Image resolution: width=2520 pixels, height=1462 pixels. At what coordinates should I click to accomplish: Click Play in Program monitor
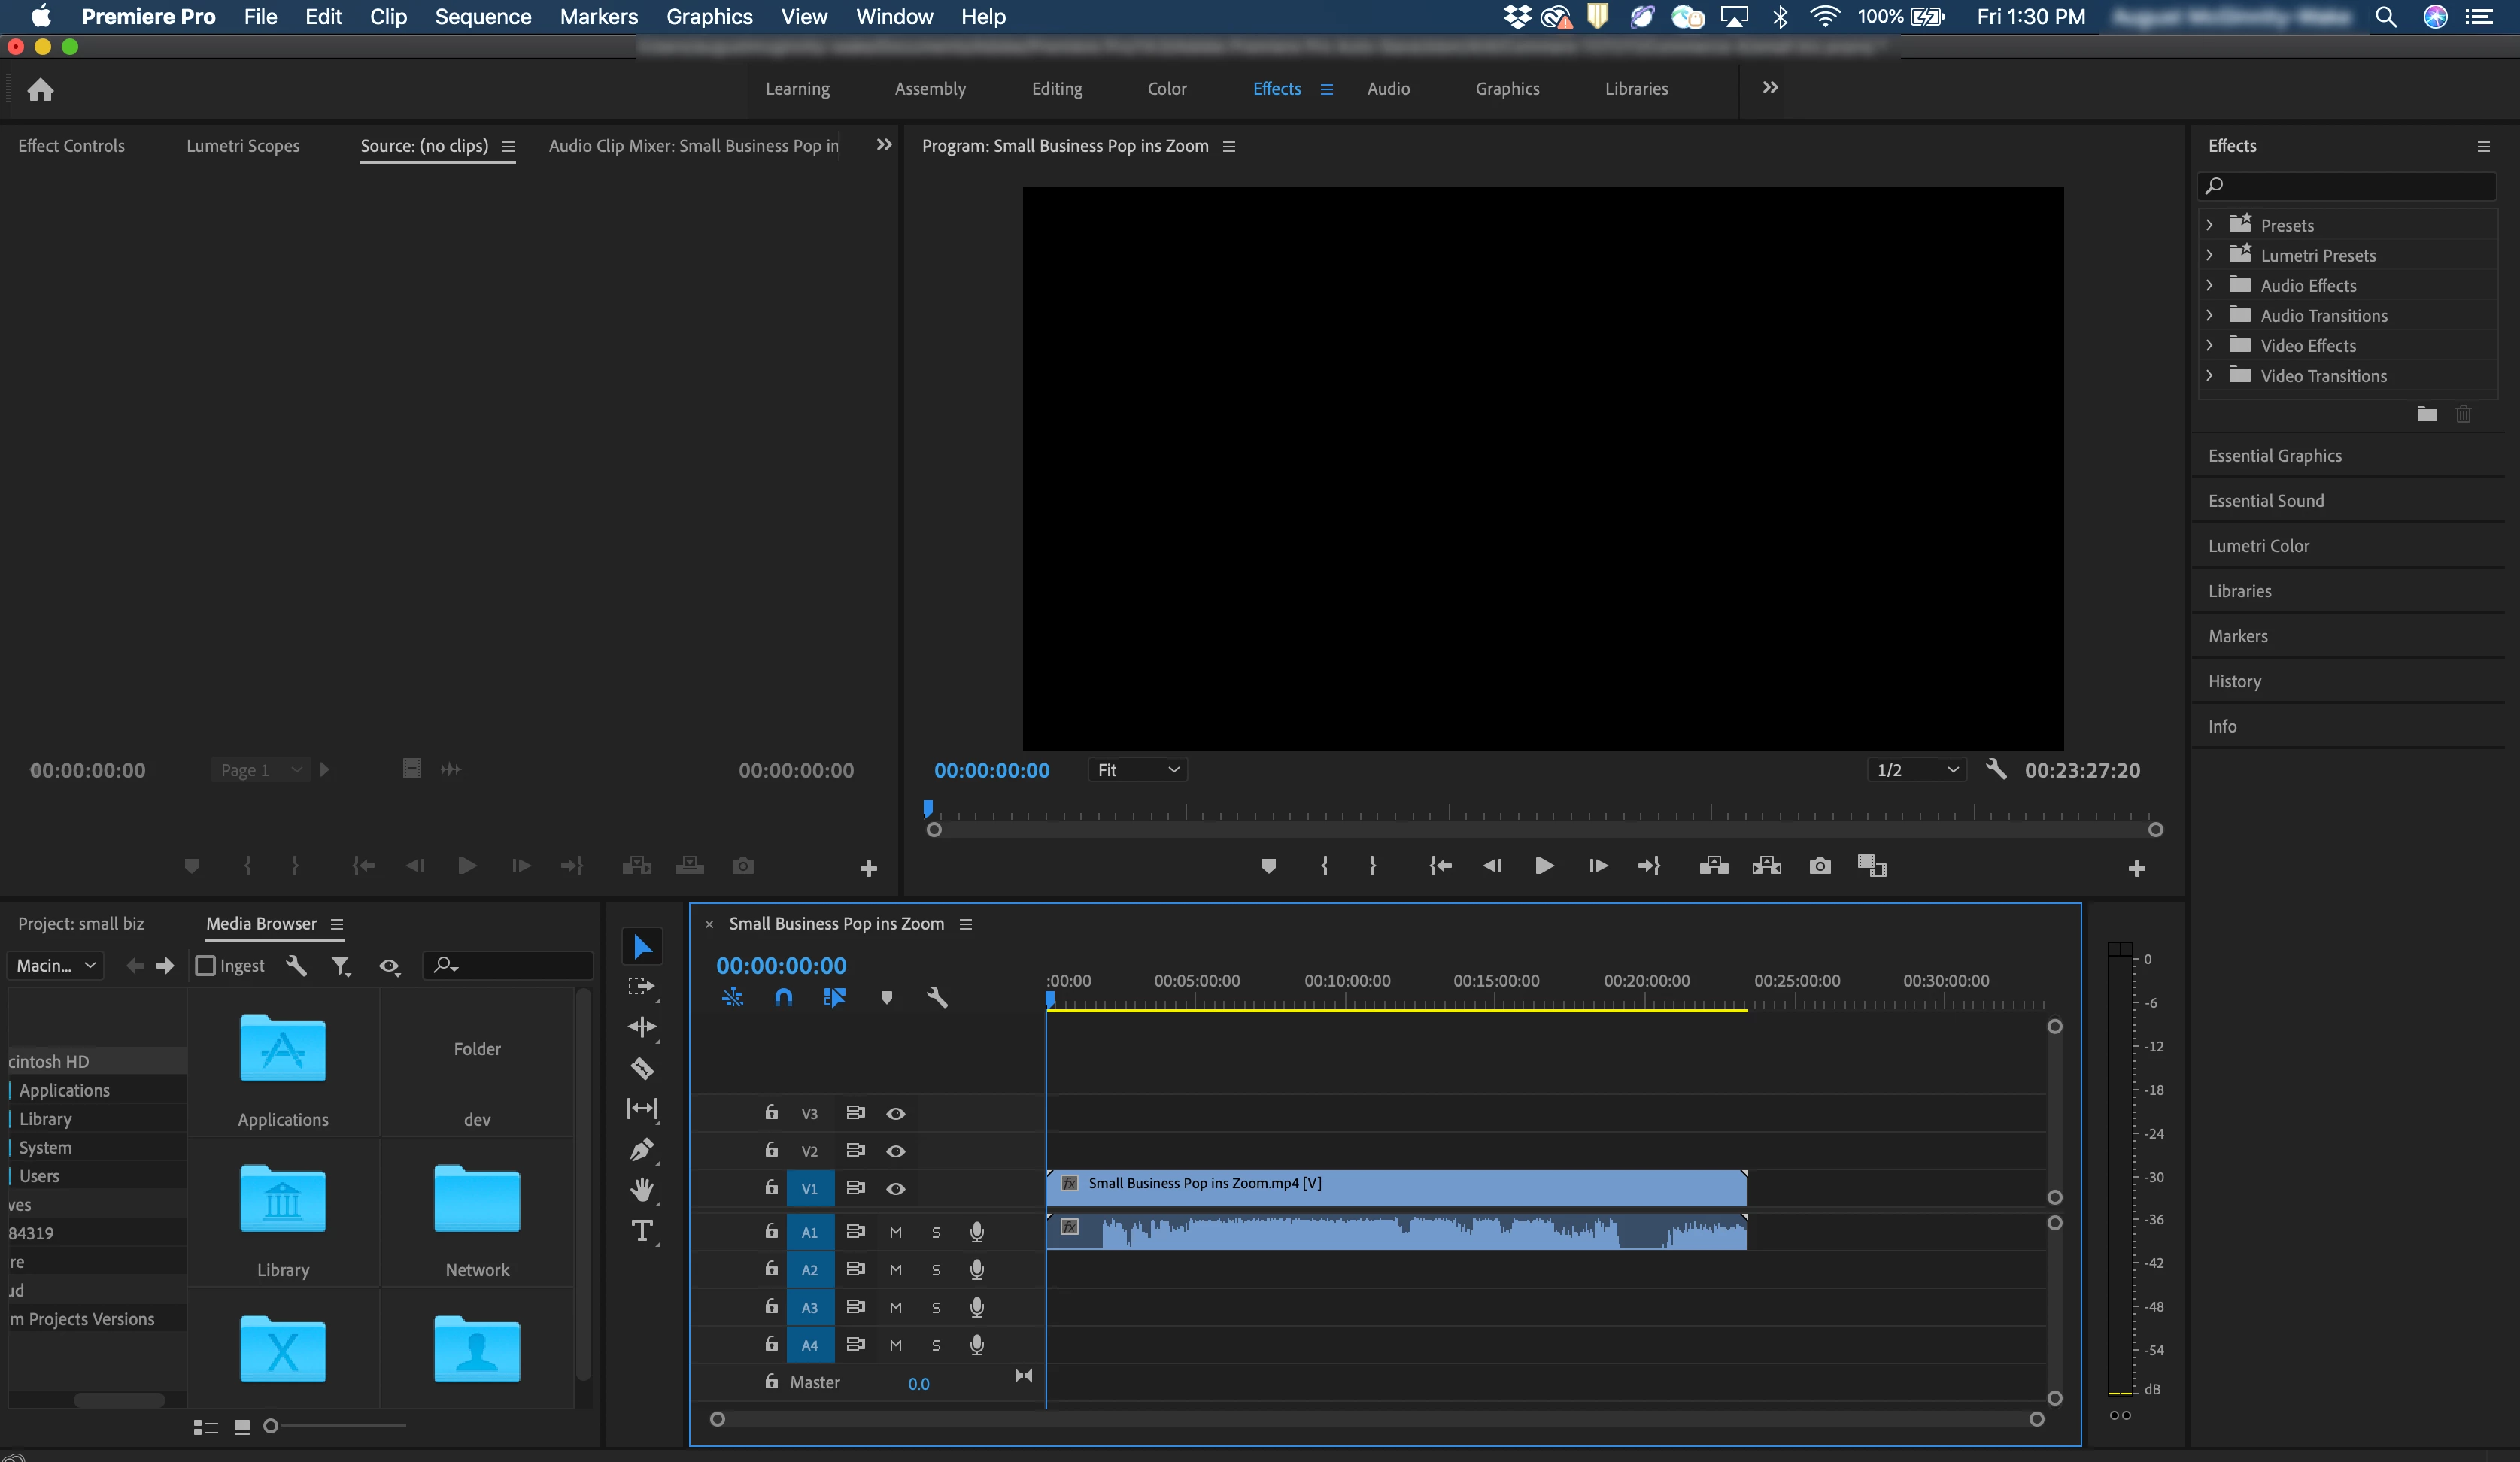[1543, 866]
